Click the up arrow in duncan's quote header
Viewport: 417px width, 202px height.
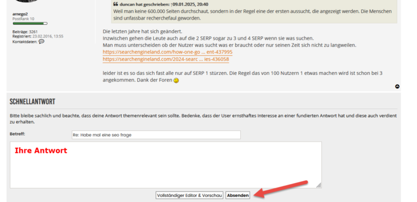(171, 4)
